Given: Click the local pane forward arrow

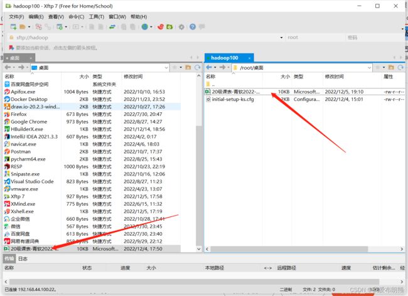Looking at the screenshot, I should (x=21, y=68).
